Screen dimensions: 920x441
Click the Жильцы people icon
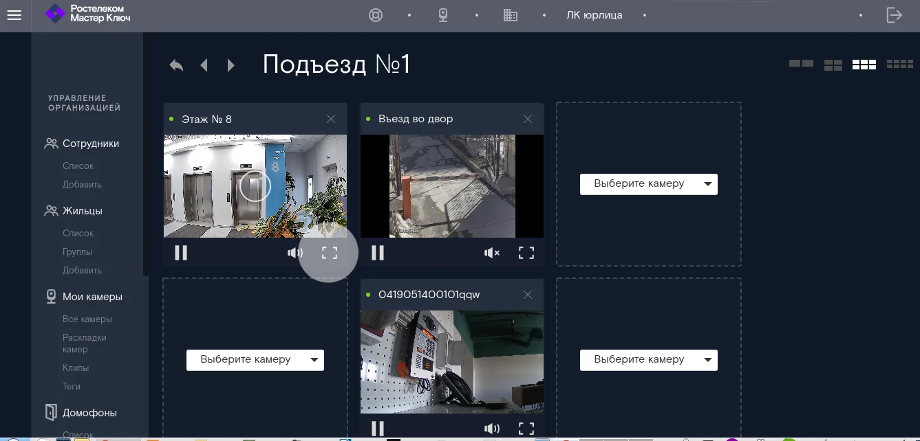pos(51,211)
